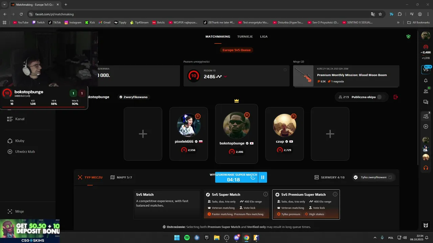Image resolution: width=433 pixels, height=243 pixels.
Task: Open the notifications bell in right sidebar
Action: click(426, 80)
